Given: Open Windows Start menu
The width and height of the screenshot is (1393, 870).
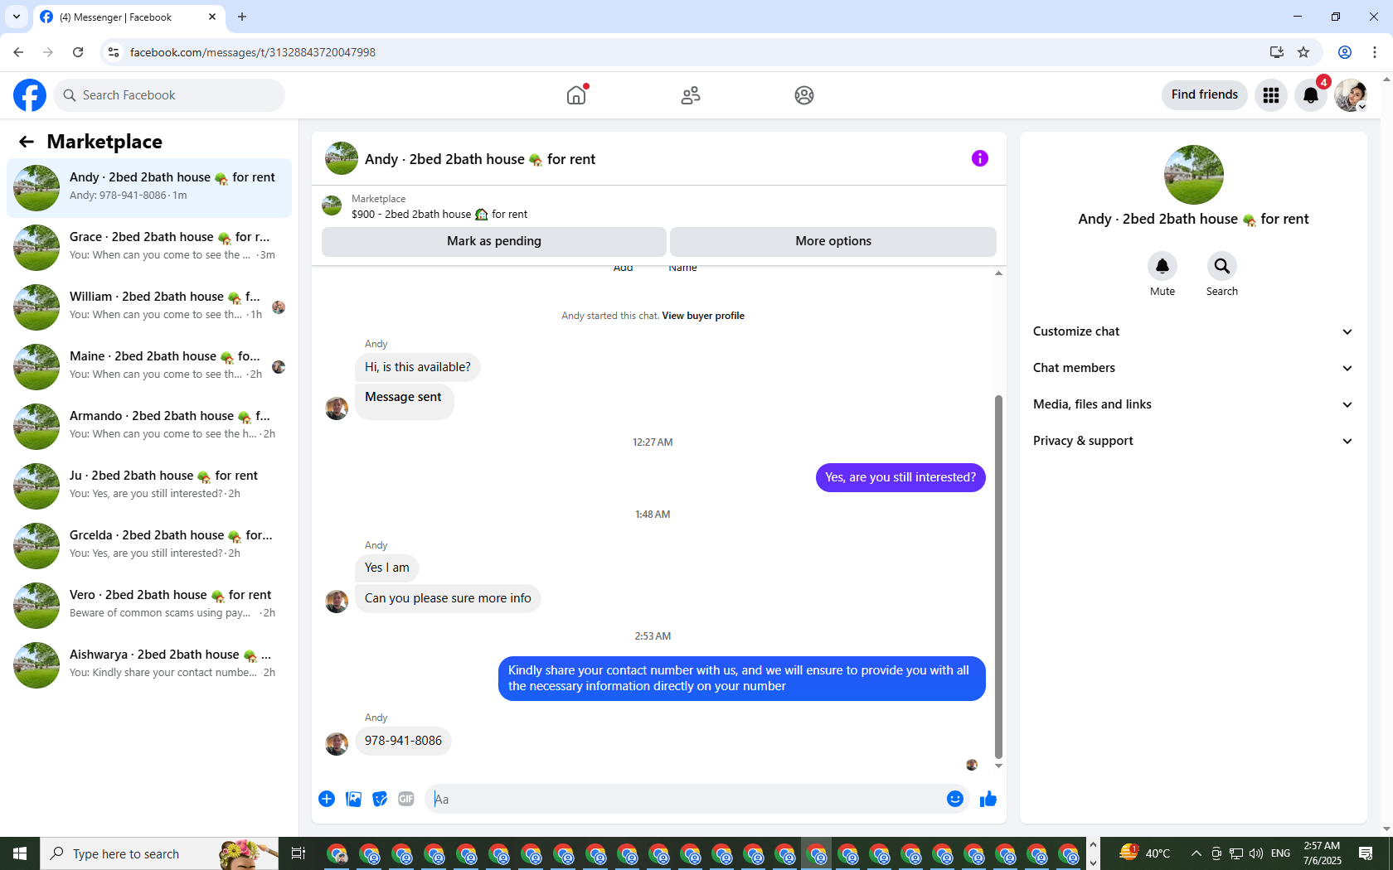Looking at the screenshot, I should tap(20, 853).
